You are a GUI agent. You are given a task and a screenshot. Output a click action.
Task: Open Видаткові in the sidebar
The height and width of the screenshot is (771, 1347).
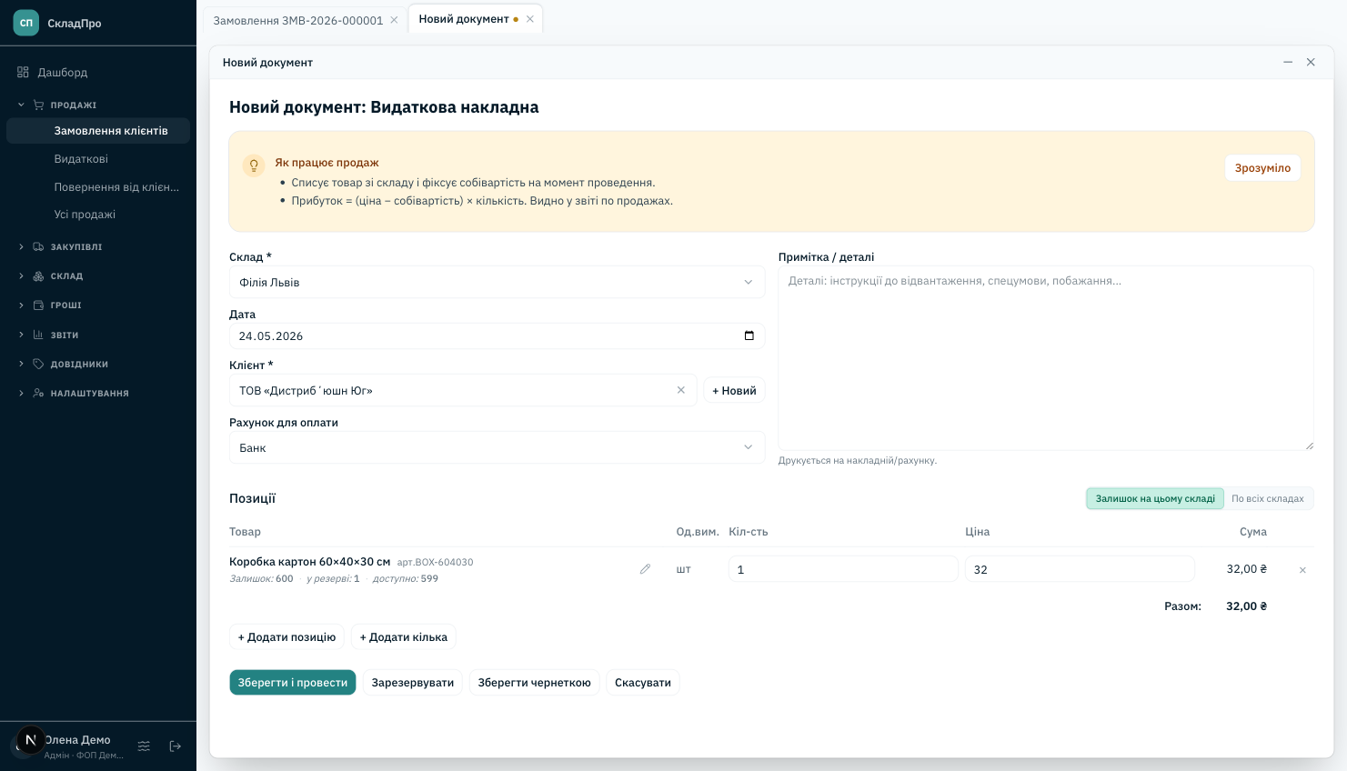(x=98, y=159)
